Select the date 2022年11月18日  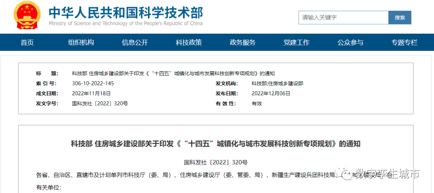91,93
